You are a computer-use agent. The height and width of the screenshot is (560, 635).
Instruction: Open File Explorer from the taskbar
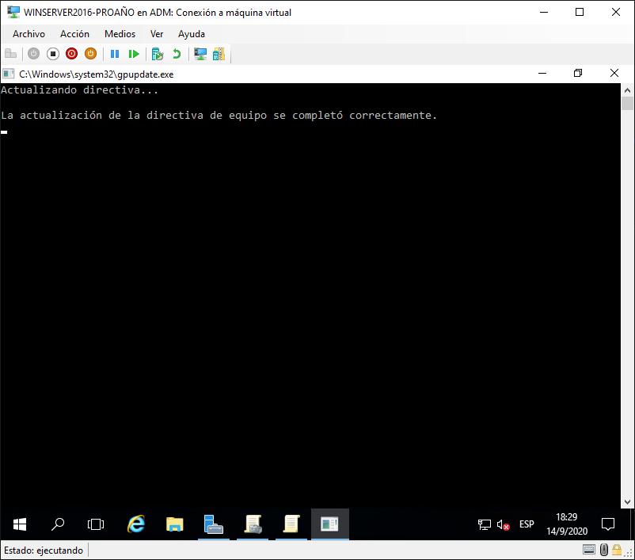point(174,524)
